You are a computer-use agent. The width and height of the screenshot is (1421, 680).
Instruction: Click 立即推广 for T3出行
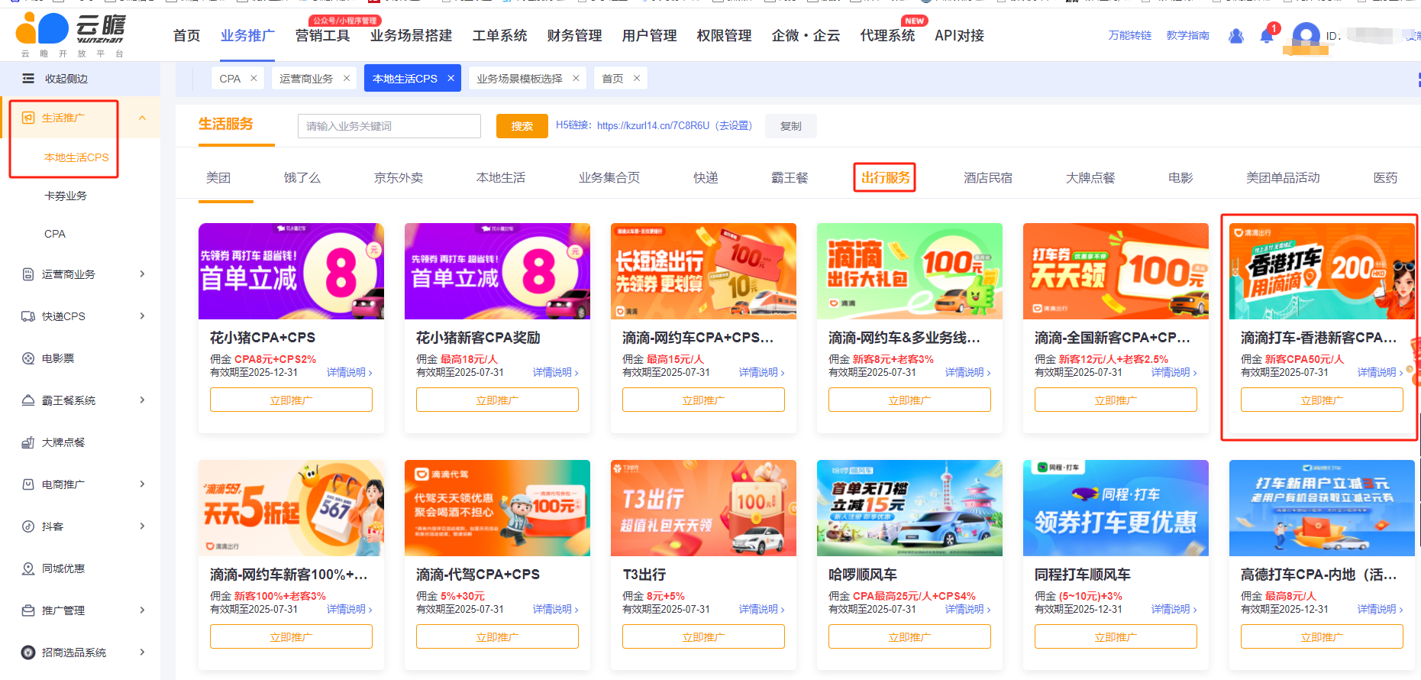tap(703, 636)
